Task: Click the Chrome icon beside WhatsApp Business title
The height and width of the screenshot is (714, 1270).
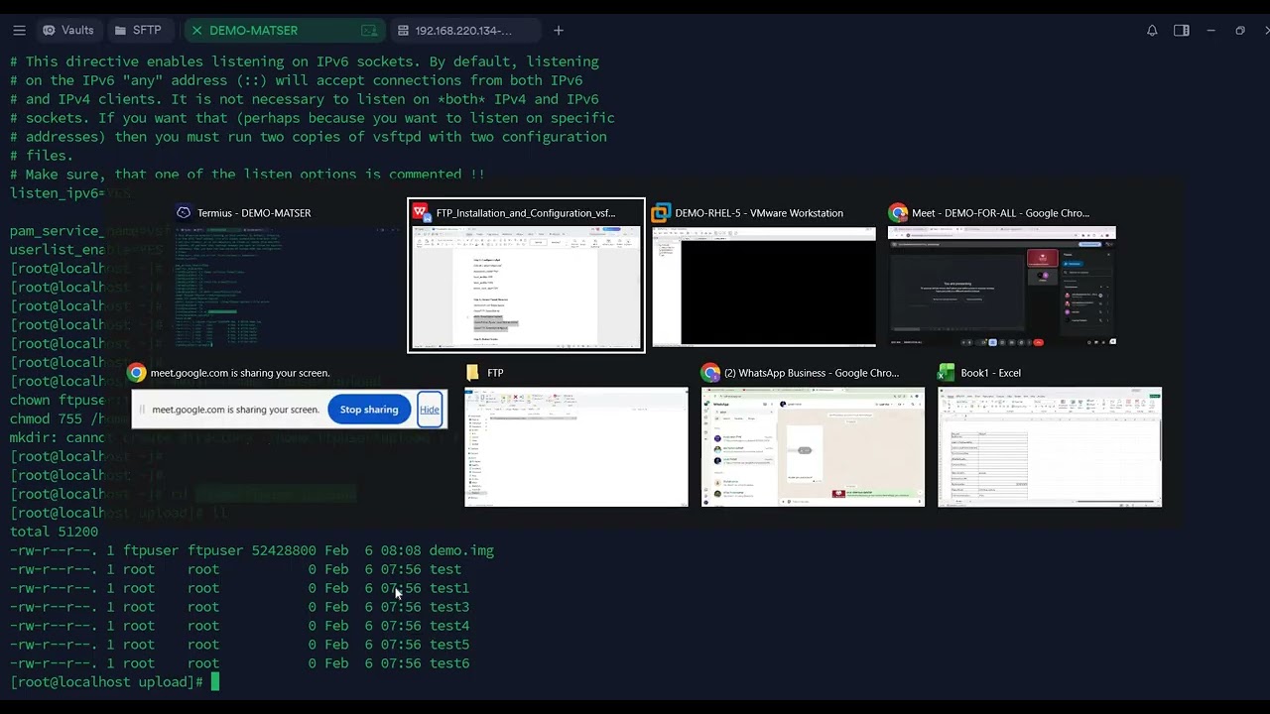Action: (710, 373)
